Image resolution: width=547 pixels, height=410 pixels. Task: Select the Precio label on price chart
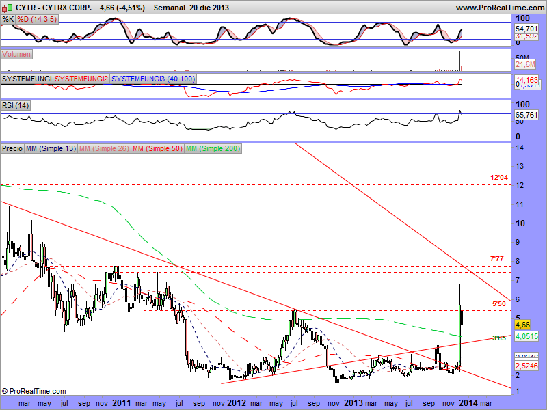point(12,148)
